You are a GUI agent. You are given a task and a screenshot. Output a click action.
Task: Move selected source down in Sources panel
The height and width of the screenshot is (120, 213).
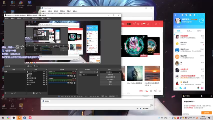40,93
